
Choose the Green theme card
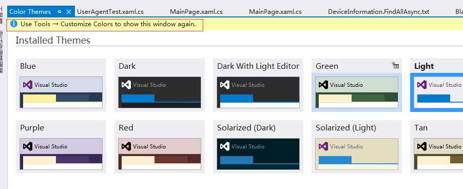pos(357,85)
